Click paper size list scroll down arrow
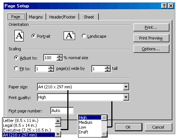Viewport: 179px width, 139px height. point(58,134)
